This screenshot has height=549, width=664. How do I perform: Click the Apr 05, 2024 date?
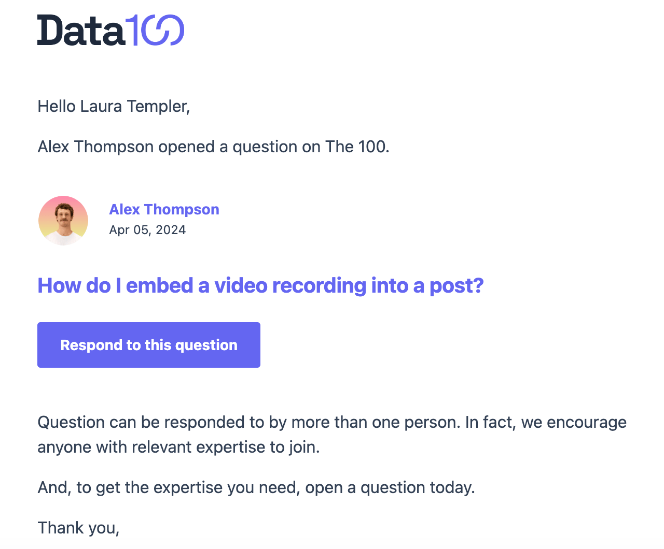[x=147, y=230]
